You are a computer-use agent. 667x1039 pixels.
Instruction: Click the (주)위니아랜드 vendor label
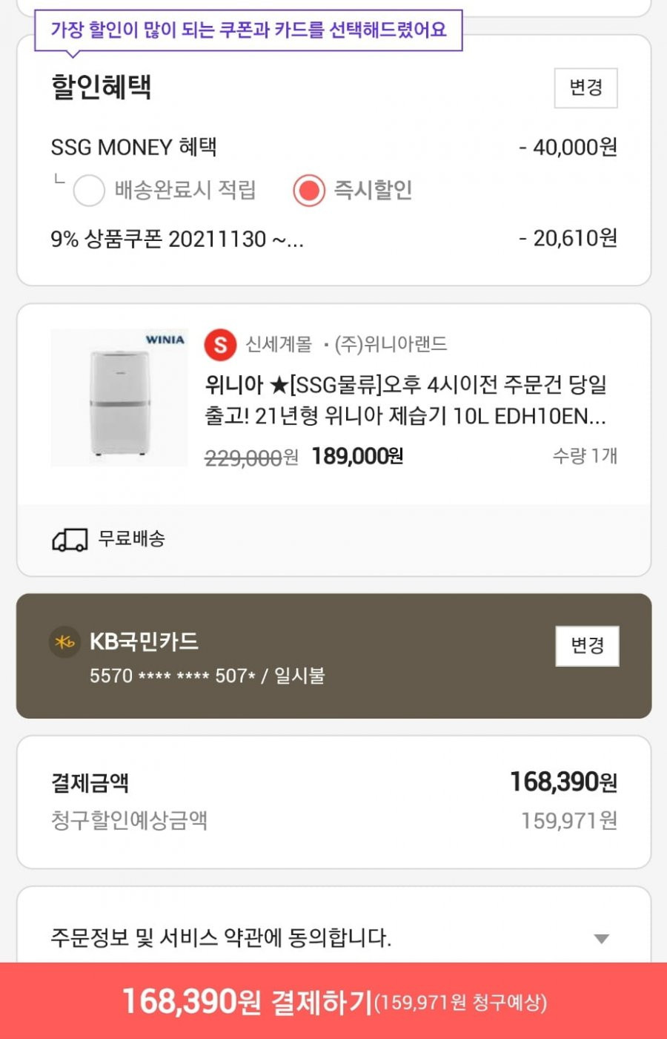click(x=391, y=345)
